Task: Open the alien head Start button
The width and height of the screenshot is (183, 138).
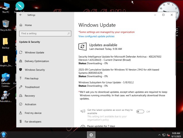Action: 4,135
